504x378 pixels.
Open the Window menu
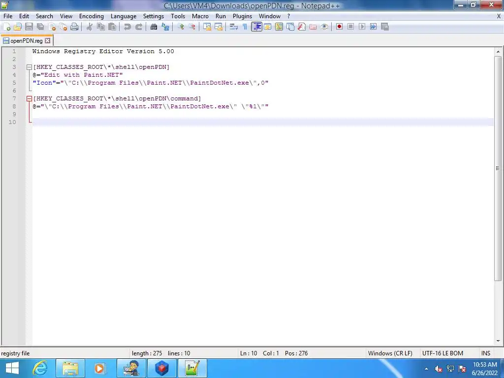pos(270,16)
